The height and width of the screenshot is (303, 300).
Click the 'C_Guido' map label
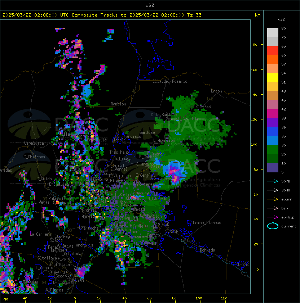pos(44,179)
